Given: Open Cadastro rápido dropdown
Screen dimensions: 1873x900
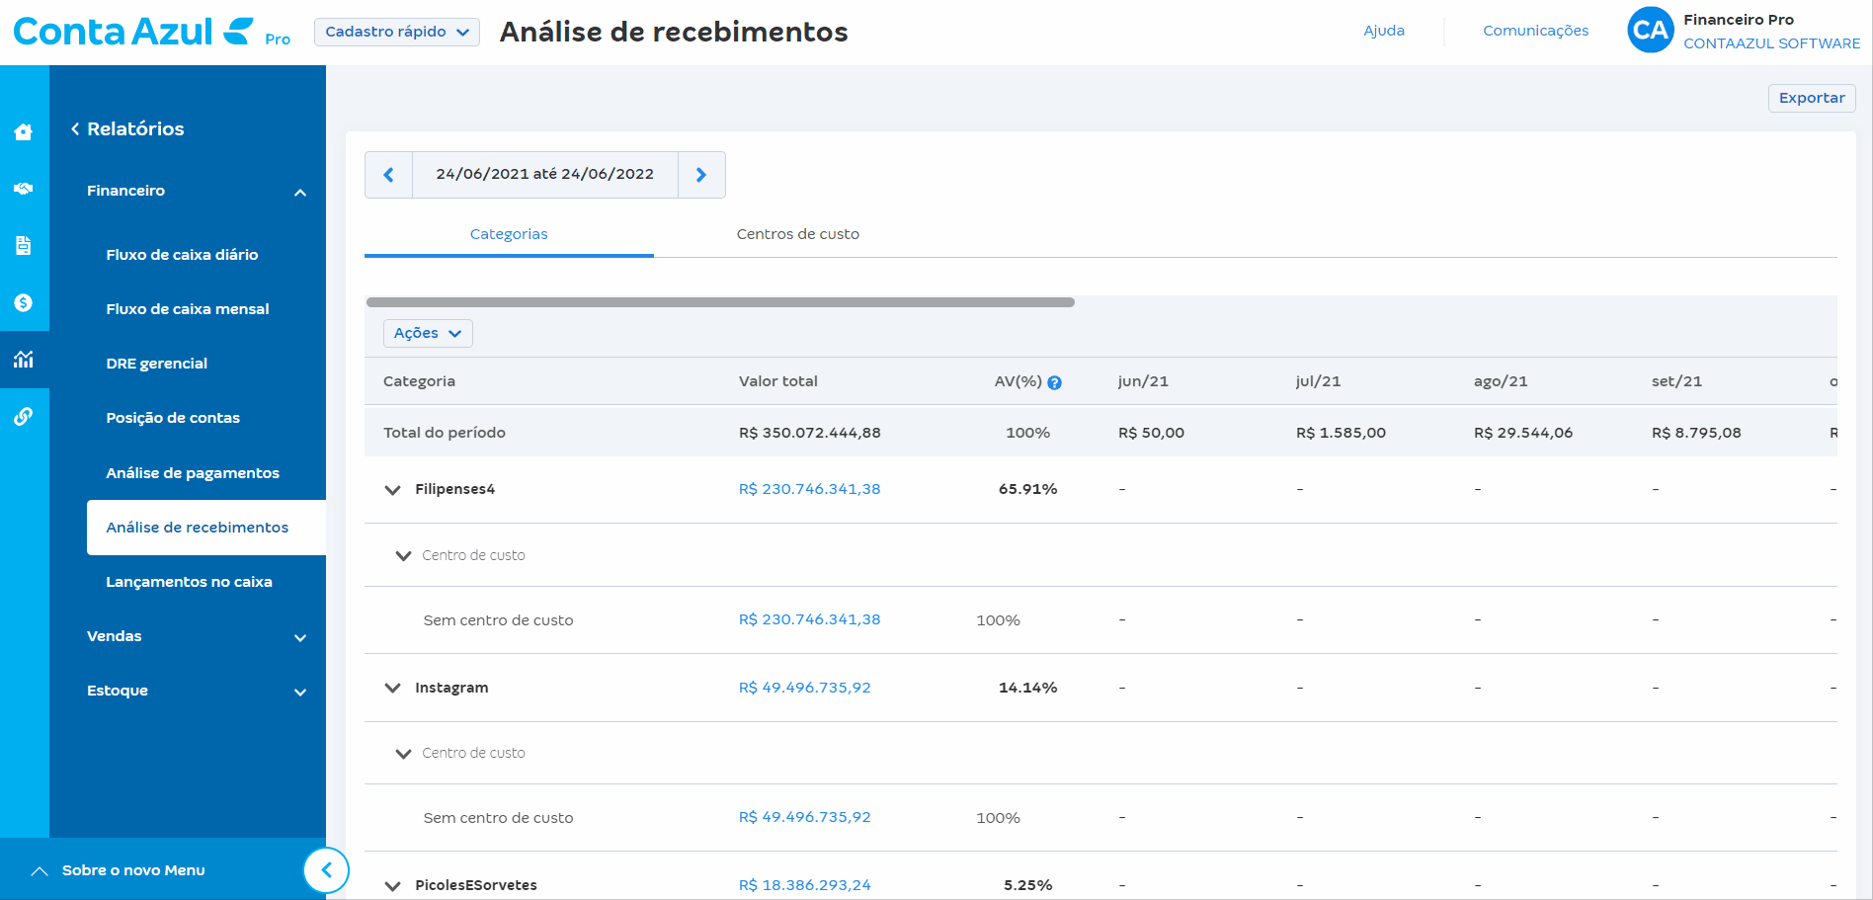Looking at the screenshot, I should pos(397,32).
